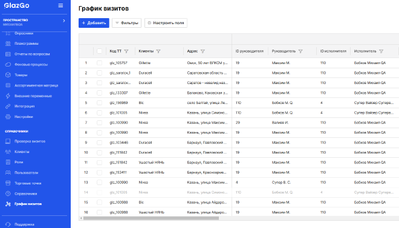Open the GlazGo logo home
This screenshot has height=228, width=399.
(17, 5)
